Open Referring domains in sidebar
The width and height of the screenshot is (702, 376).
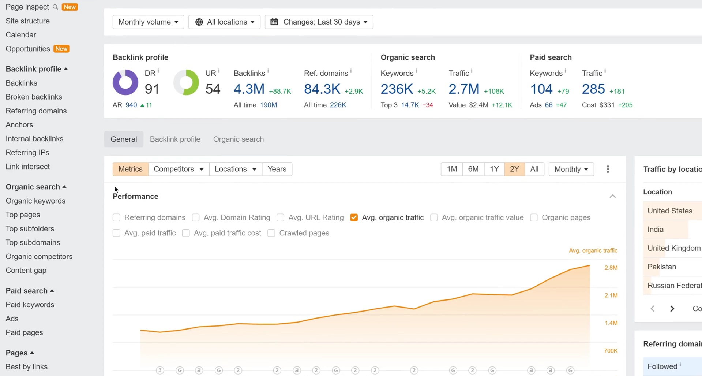(x=36, y=111)
